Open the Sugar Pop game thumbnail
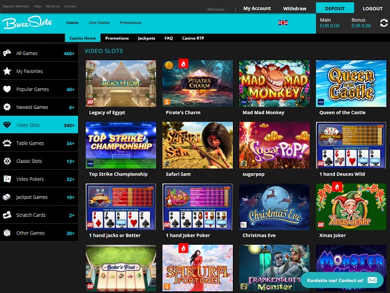 (274, 145)
